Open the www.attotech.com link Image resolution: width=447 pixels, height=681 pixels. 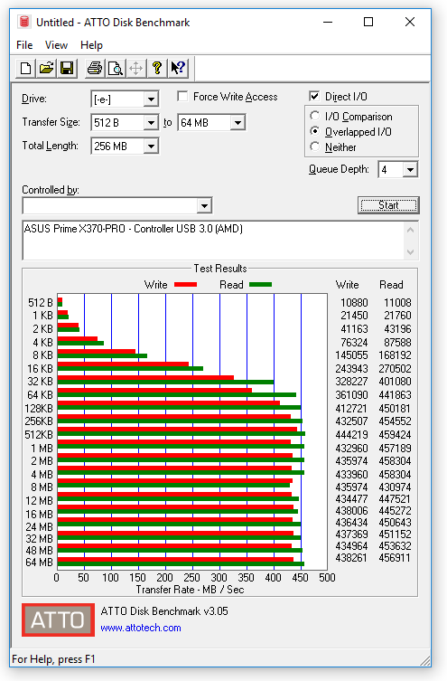pyautogui.click(x=141, y=628)
